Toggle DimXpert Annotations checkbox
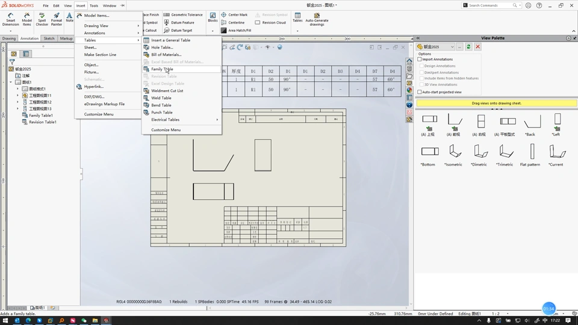The image size is (578, 325). pos(421,72)
